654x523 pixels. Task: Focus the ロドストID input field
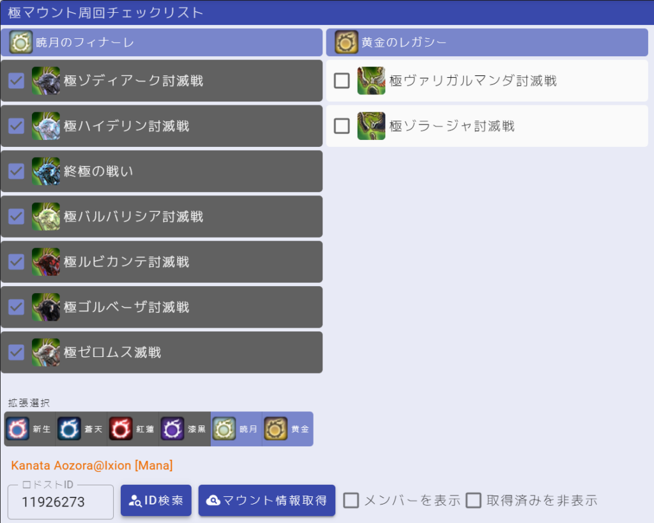click(61, 502)
